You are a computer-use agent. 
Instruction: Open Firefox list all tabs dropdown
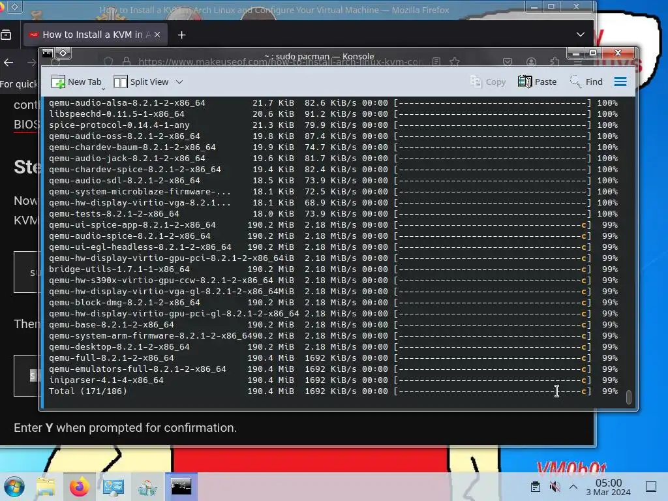(580, 35)
